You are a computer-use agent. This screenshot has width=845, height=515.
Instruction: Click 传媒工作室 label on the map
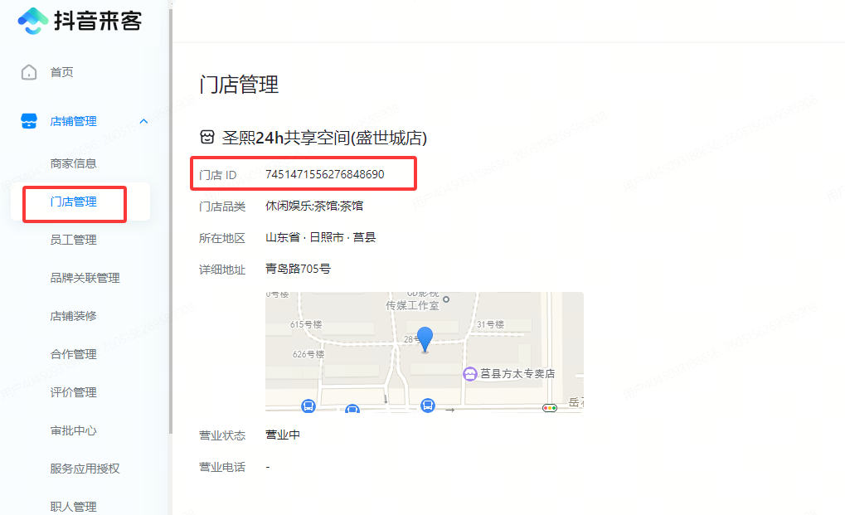(412, 305)
